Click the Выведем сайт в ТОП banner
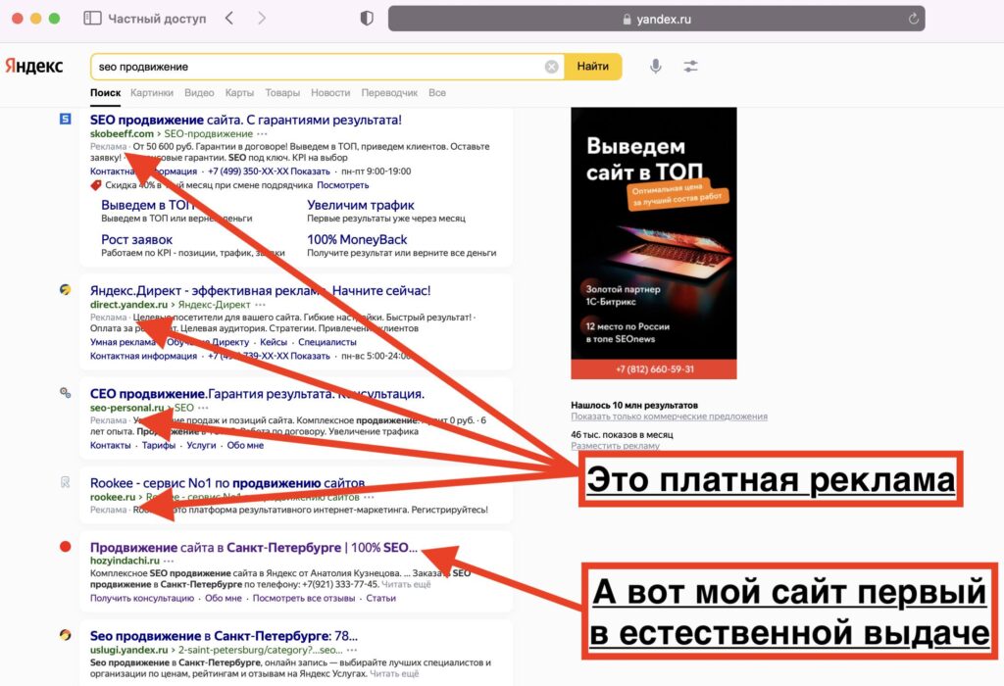This screenshot has width=1004, height=686. coord(654,243)
